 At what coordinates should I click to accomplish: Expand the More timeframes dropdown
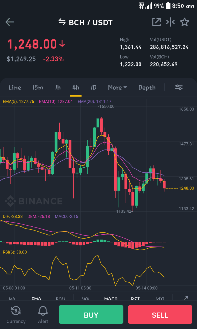tap(118, 87)
